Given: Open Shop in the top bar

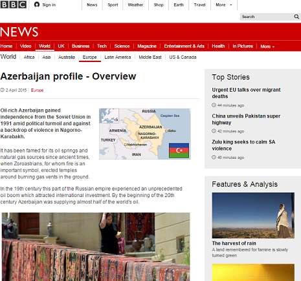Looking at the screenshot, I should click(x=159, y=5).
